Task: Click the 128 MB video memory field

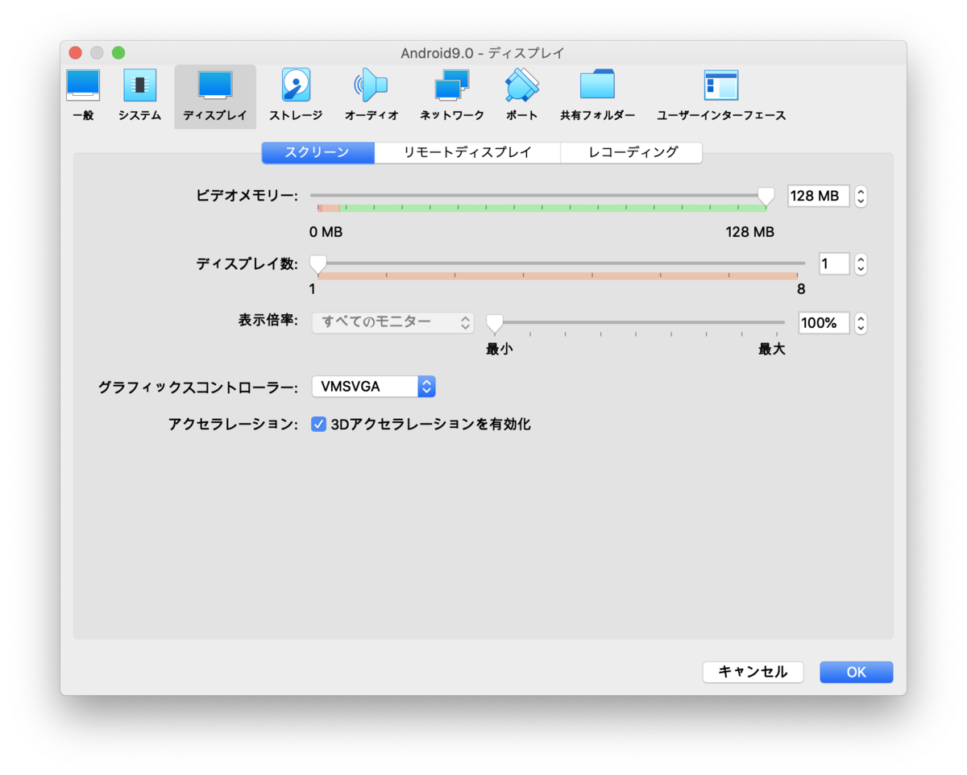Action: (x=819, y=196)
